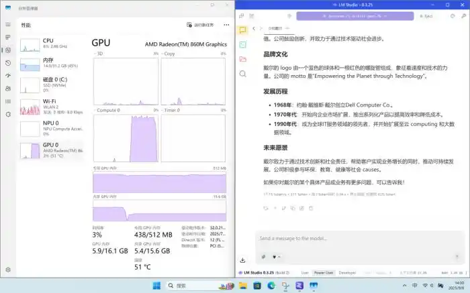The height and width of the screenshot is (293, 470).
Task: Open LM Studio top-right settings wrench
Action: tap(464, 16)
